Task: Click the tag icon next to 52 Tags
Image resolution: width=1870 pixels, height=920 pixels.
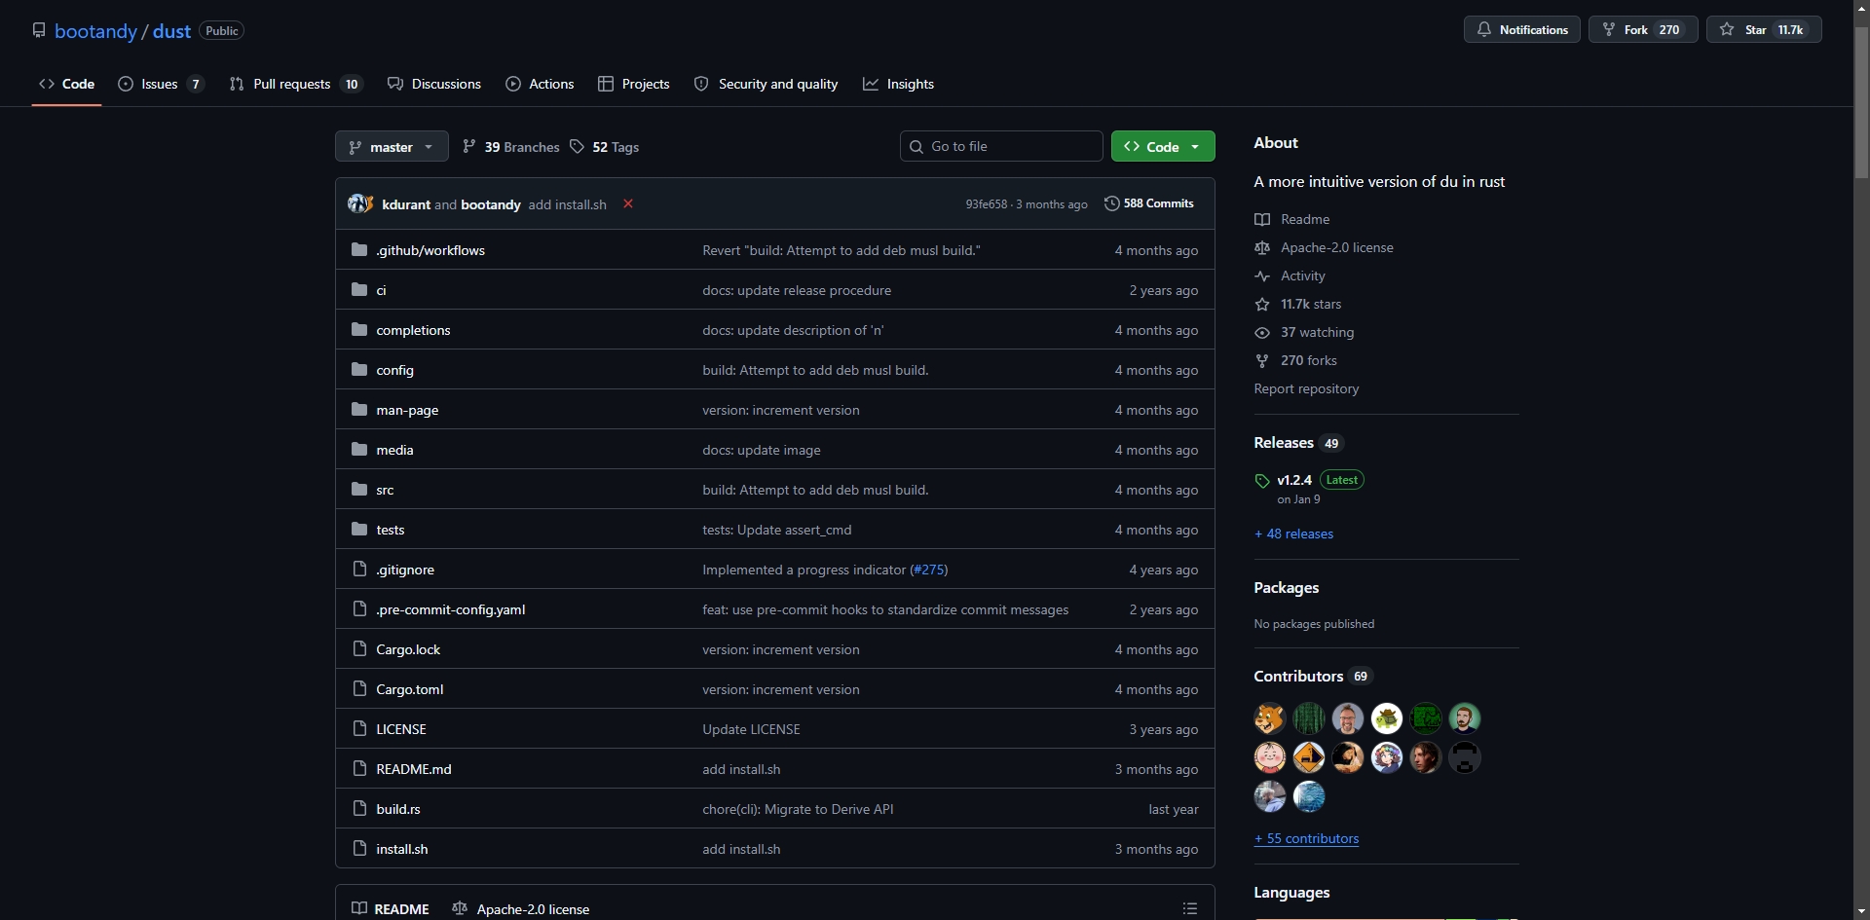Action: pyautogui.click(x=578, y=147)
